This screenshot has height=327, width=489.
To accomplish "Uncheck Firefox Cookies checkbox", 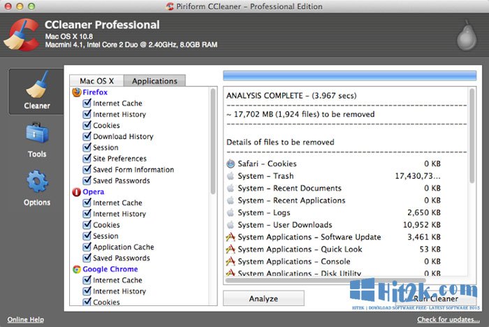I will tap(87, 125).
